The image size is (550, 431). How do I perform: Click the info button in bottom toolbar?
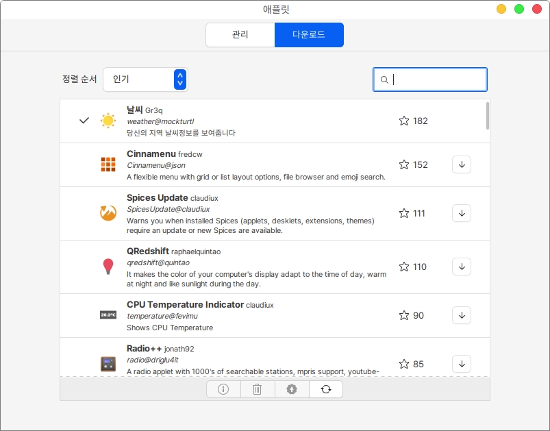(x=223, y=389)
